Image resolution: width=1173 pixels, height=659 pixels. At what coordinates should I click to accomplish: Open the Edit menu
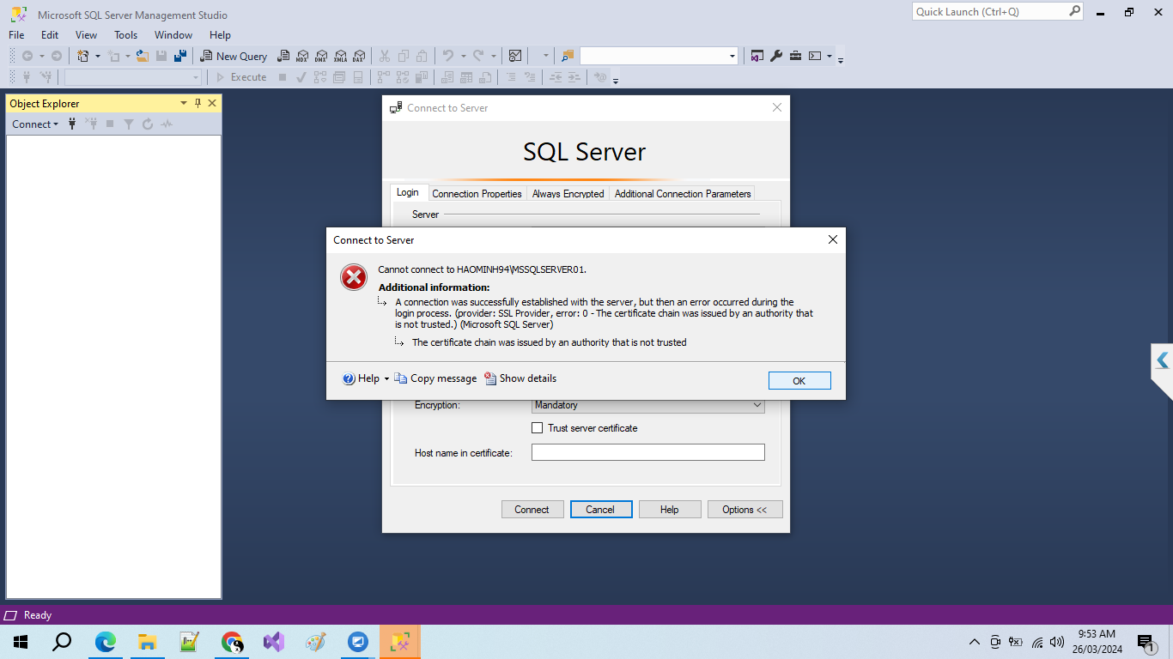click(x=50, y=35)
